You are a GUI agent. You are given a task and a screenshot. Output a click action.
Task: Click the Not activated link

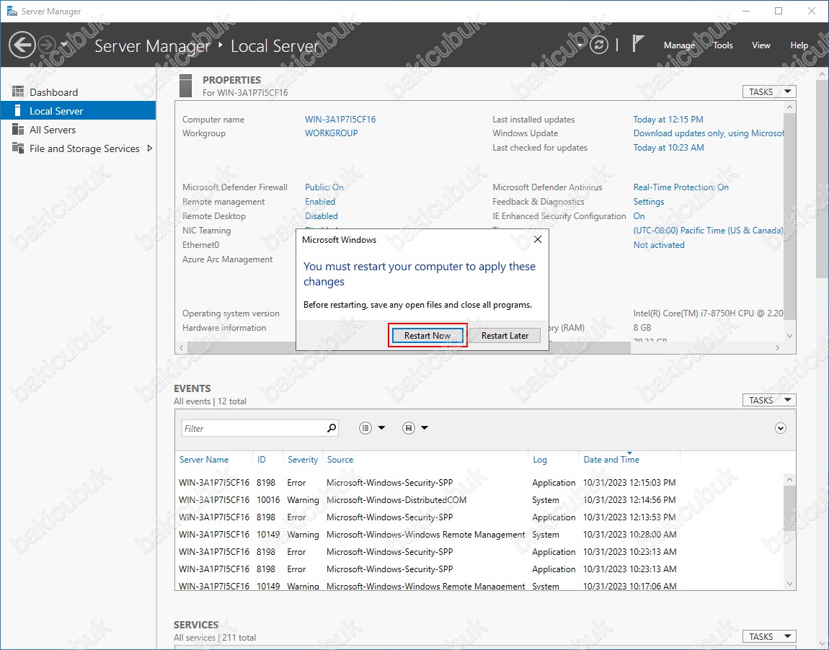[x=659, y=245]
